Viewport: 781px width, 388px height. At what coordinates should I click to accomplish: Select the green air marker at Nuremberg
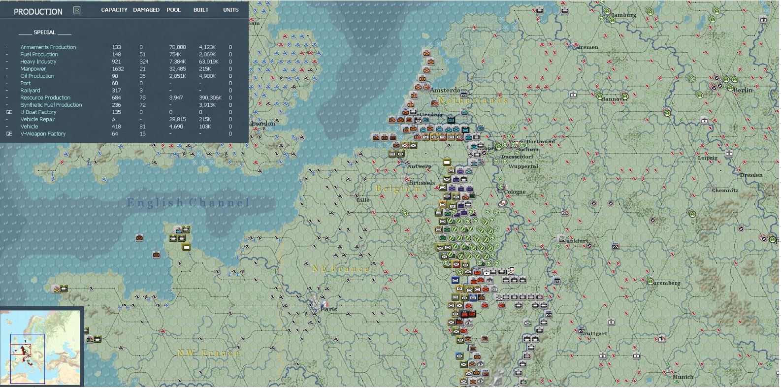(651, 283)
